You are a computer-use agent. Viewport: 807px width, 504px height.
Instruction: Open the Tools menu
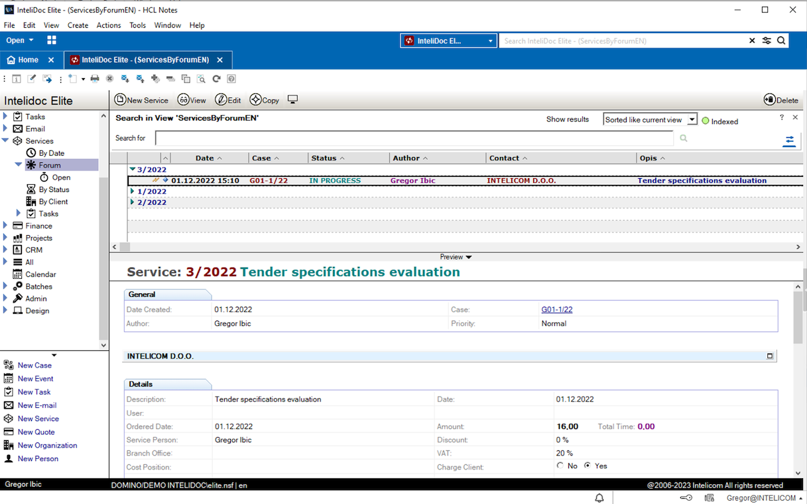(x=138, y=25)
